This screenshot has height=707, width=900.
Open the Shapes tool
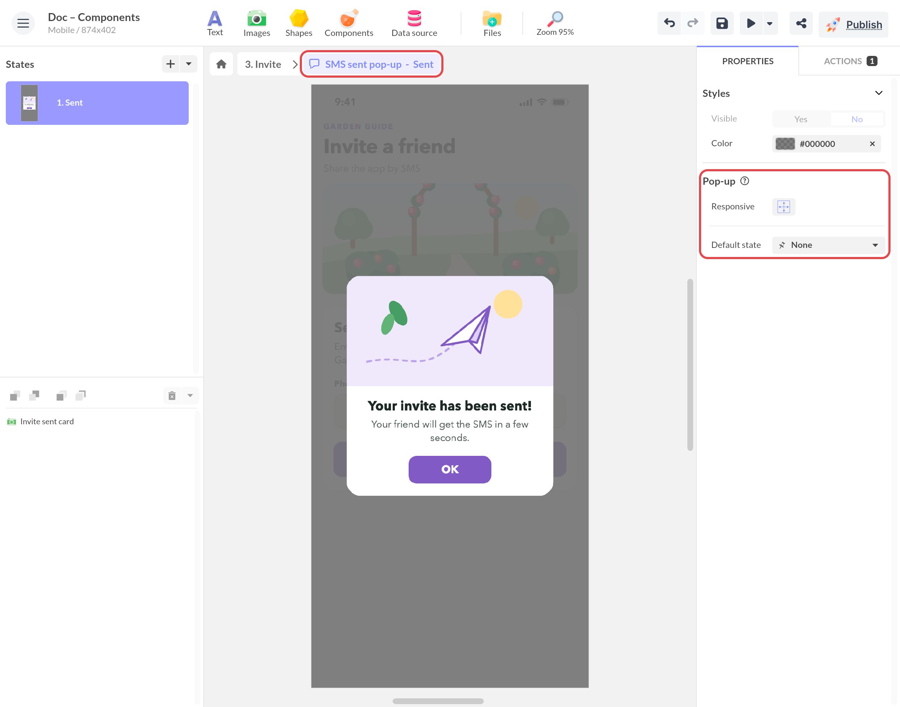pos(299,23)
